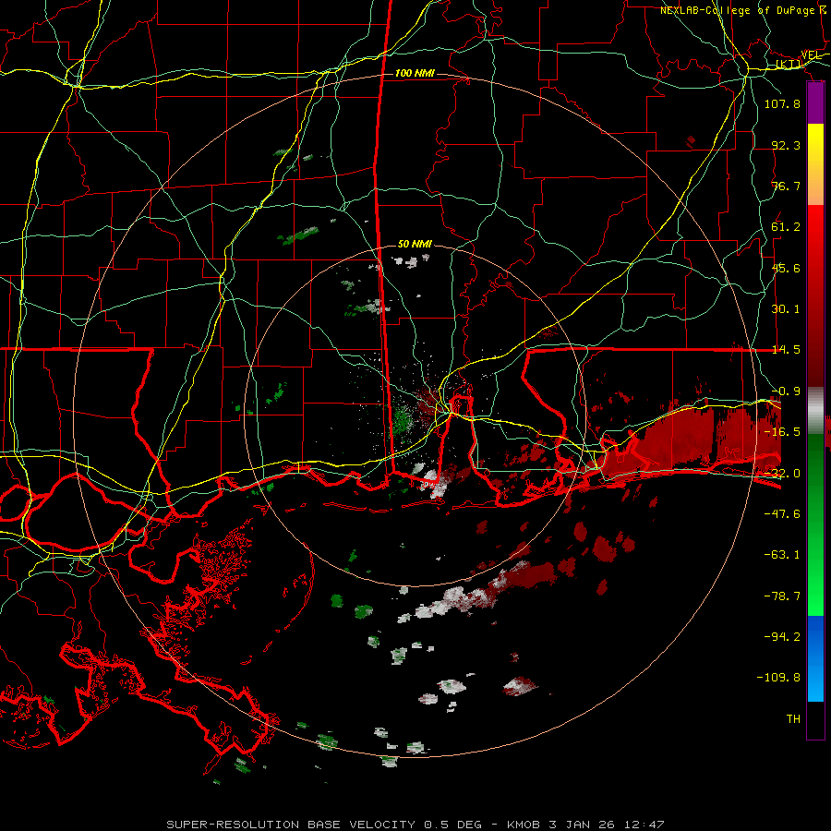Screen dimensions: 831x831
Task: Click the 61.2 velocity scale value
Action: click(786, 227)
